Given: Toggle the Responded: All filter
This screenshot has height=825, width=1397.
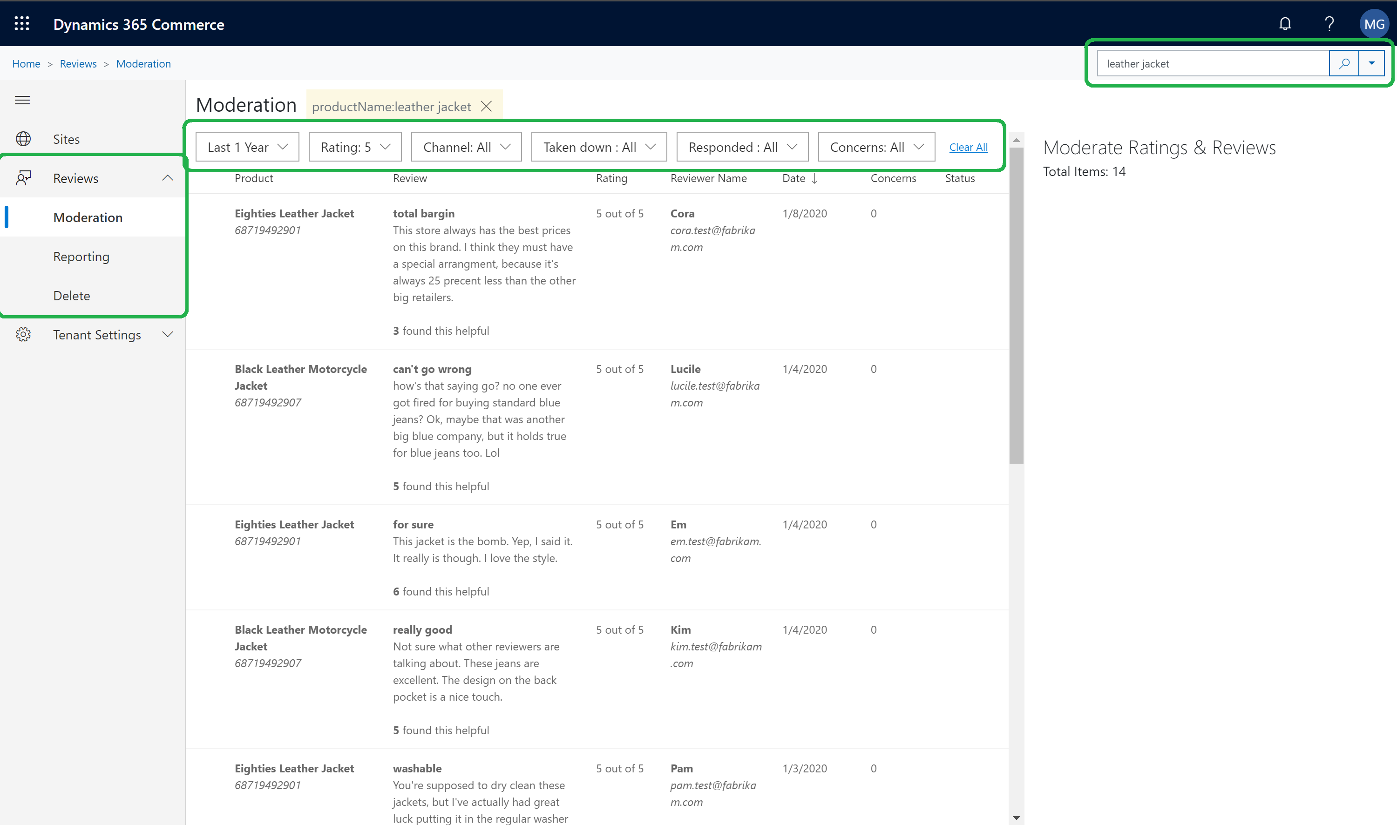Looking at the screenshot, I should (742, 146).
